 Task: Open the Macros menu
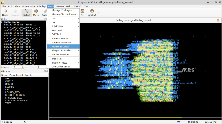(x=60, y=6)
